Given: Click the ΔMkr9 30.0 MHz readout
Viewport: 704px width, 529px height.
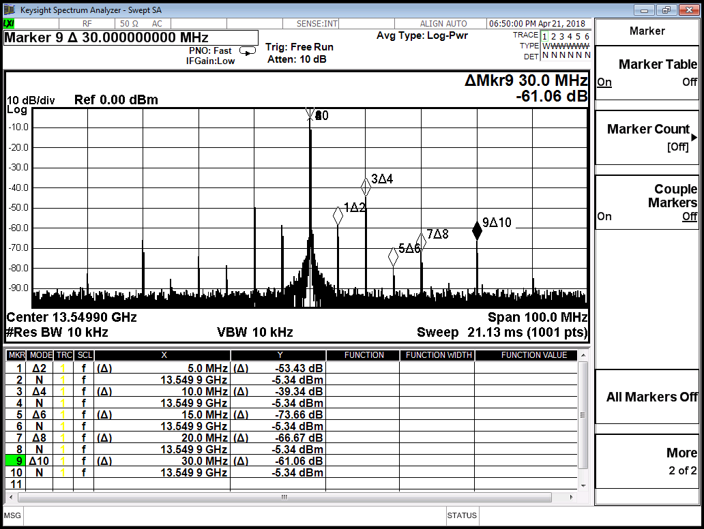Looking at the screenshot, I should (526, 80).
